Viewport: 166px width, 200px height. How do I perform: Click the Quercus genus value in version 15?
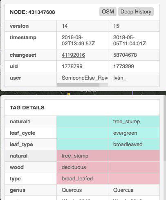123,190
